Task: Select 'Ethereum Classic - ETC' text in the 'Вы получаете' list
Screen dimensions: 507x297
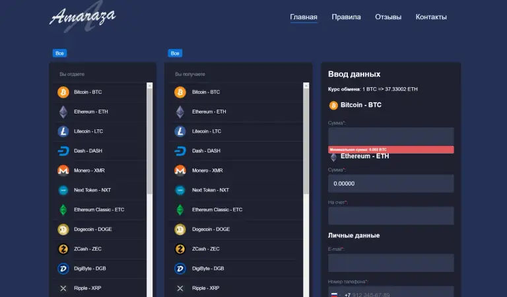Action: (x=217, y=210)
